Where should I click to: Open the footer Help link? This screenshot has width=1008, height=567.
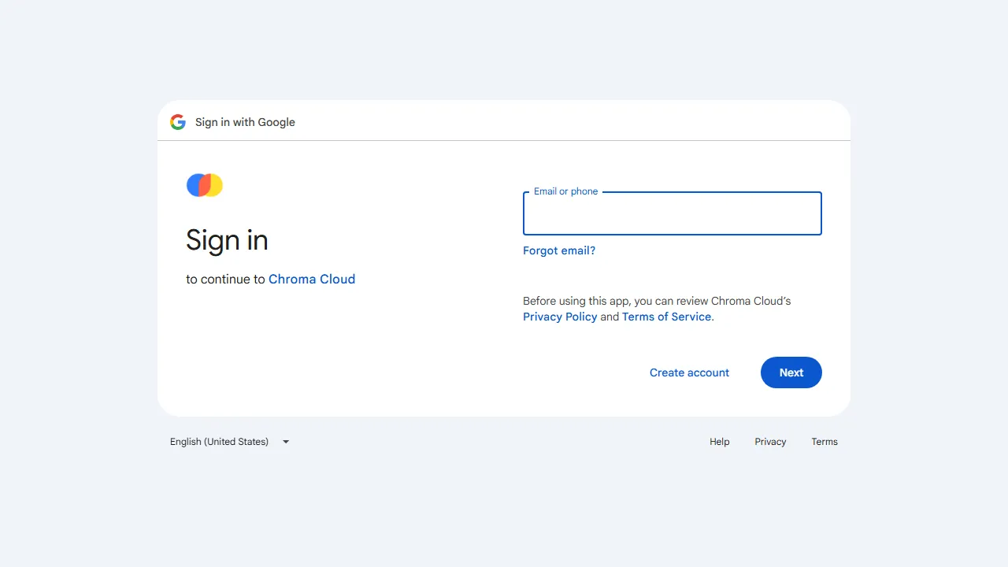(720, 442)
